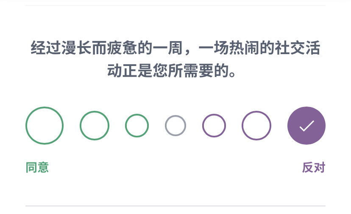Image resolution: width=351 pixels, height=214 pixels.
Task: Click the question text starting 经过漫长而疲惫的一周
Action: click(x=175, y=59)
